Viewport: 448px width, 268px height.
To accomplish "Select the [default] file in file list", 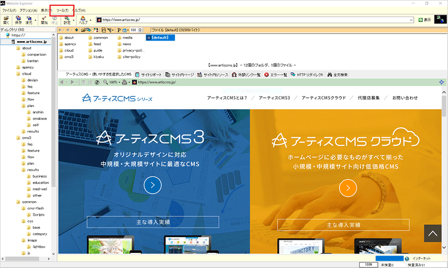I will click(160, 38).
